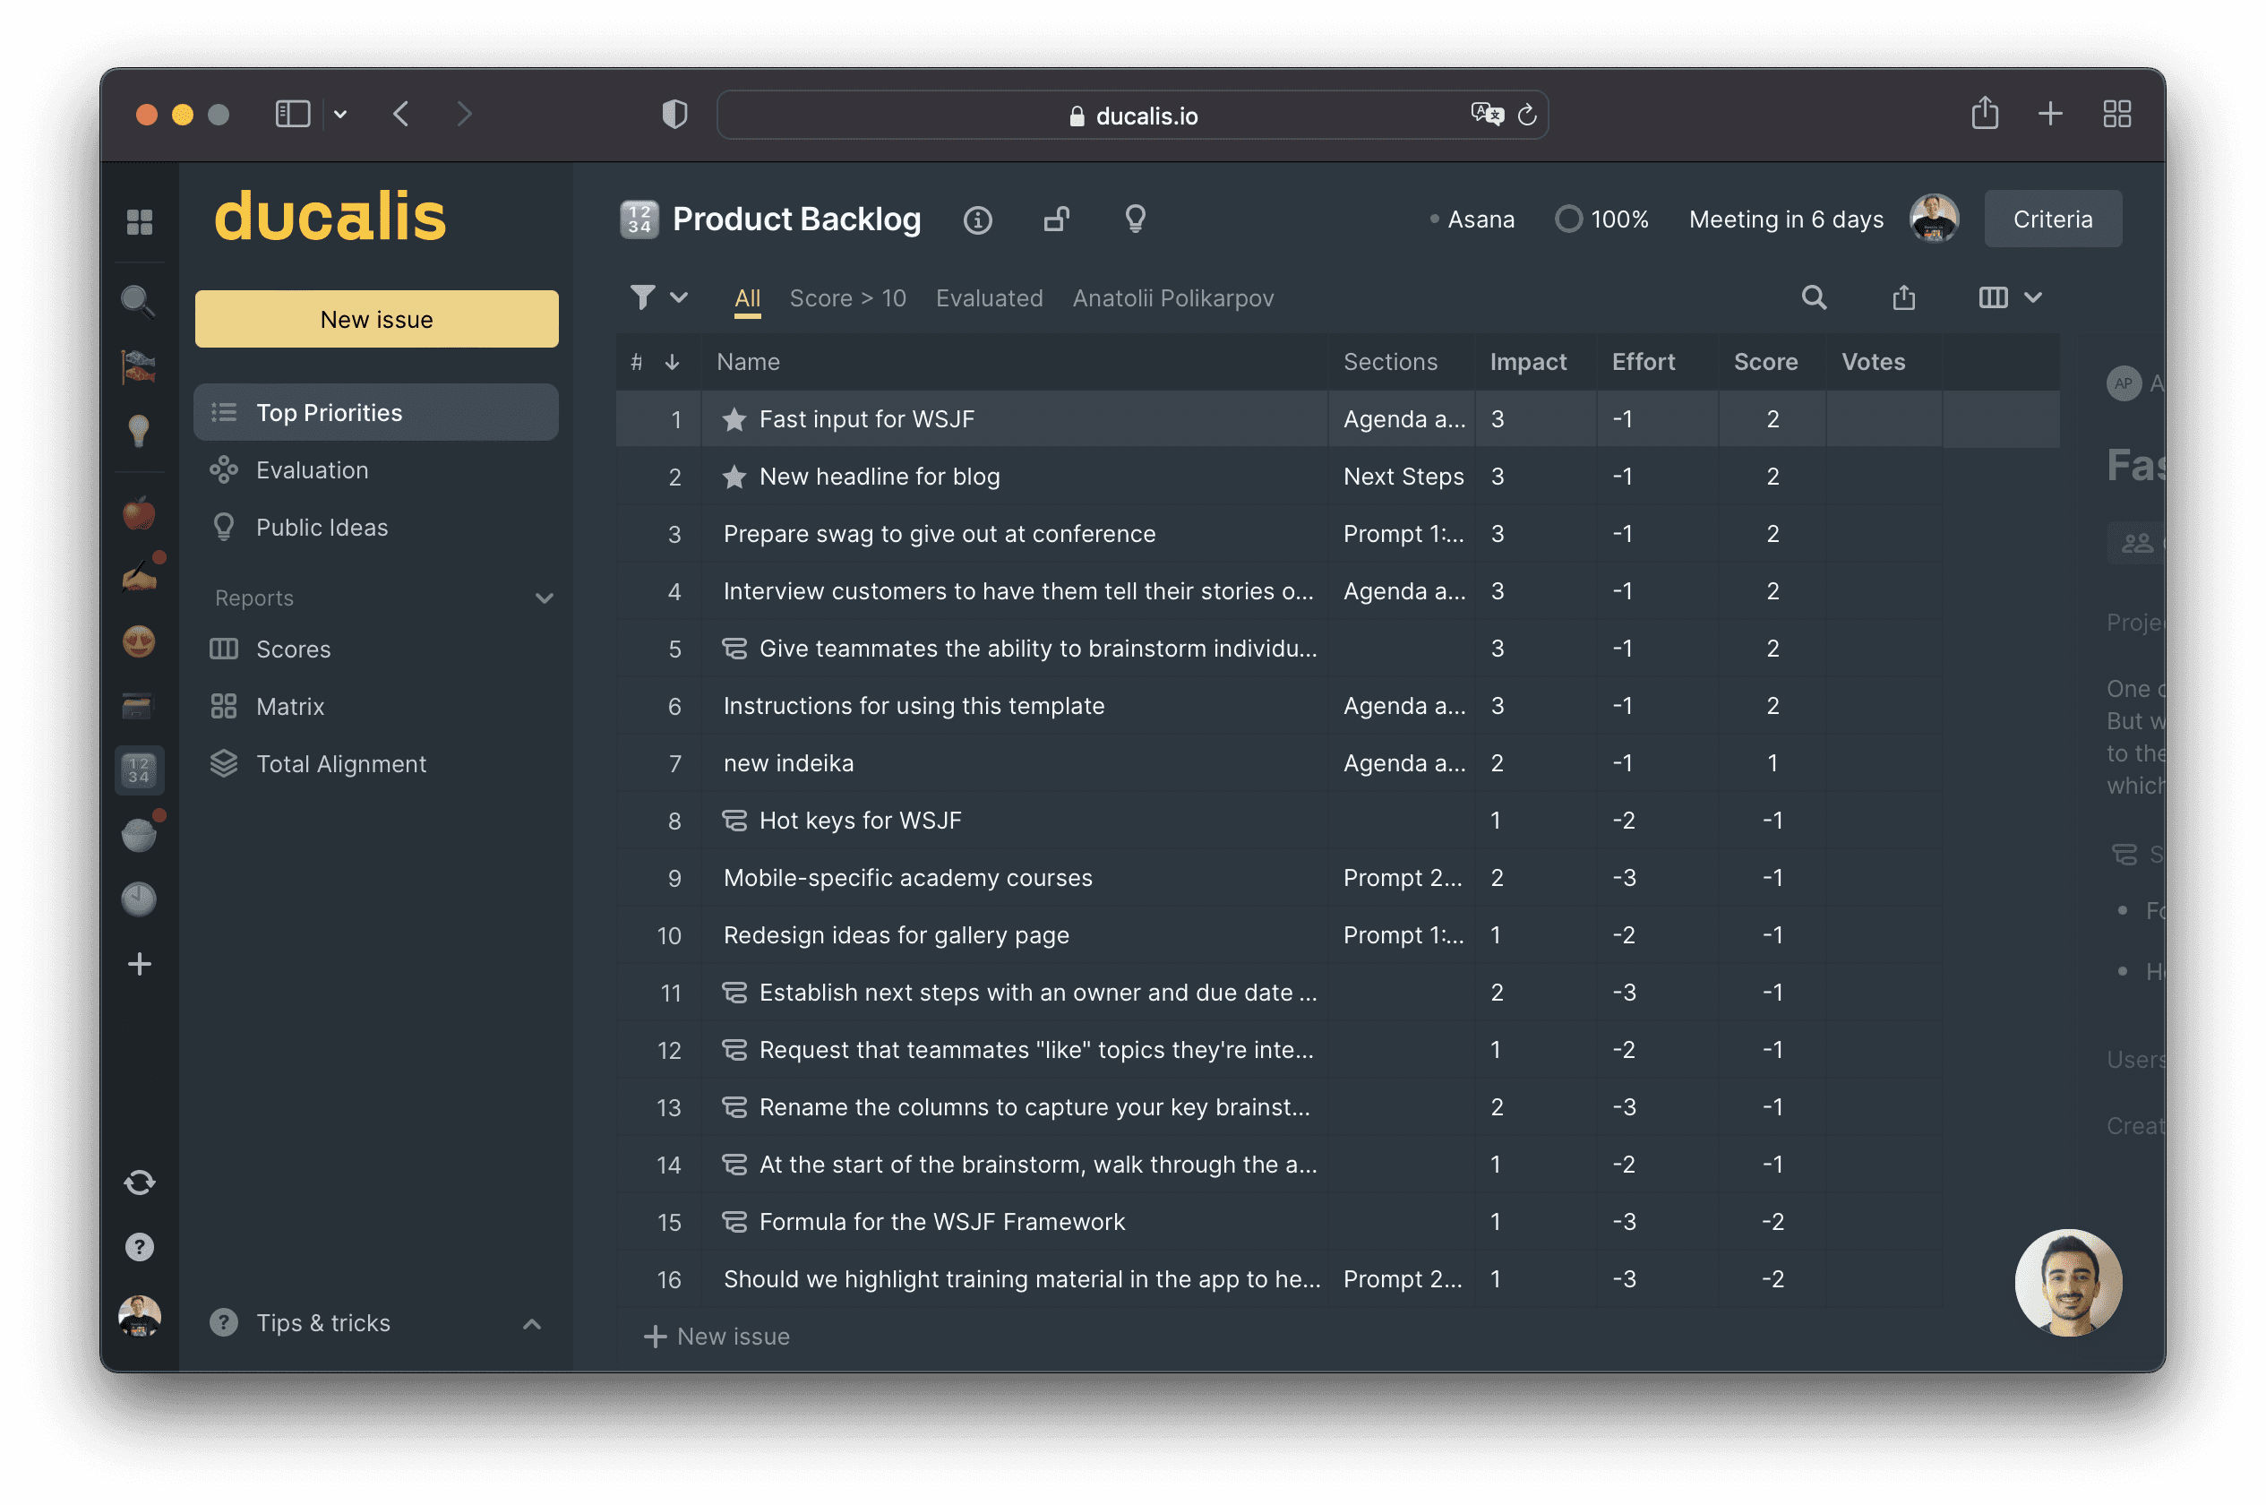This screenshot has width=2266, height=1505.
Task: Open the Scores report
Action: 376,649
